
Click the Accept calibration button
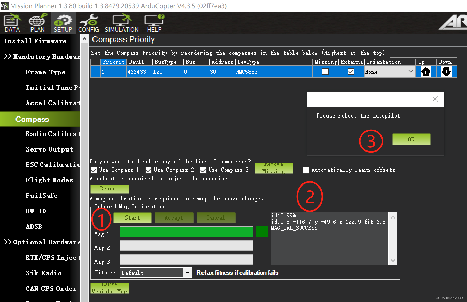[174, 218]
